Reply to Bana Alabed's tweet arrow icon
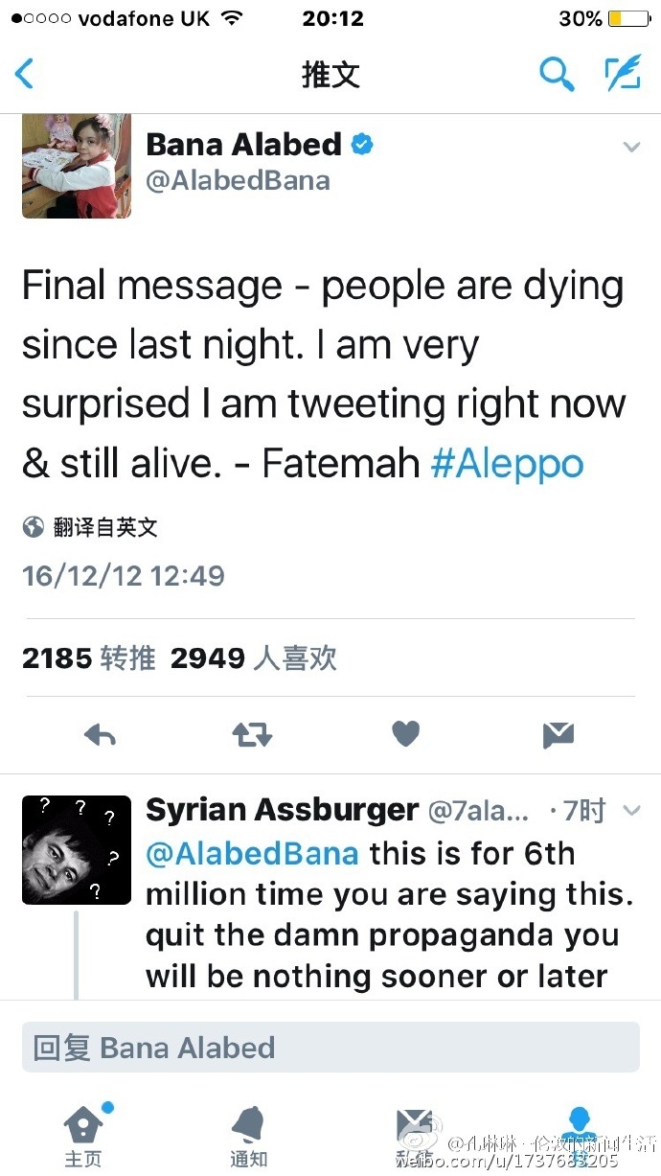This screenshot has height=1176, width=661. 100,735
